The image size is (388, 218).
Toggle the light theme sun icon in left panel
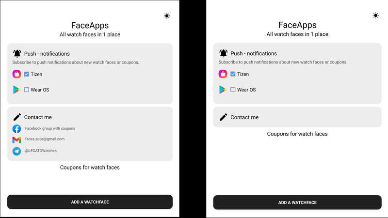(167, 16)
